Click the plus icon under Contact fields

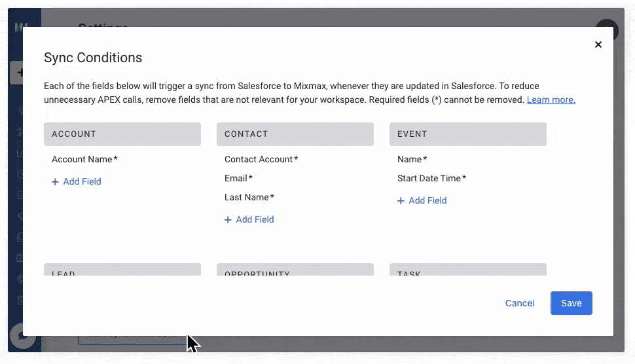pos(228,220)
